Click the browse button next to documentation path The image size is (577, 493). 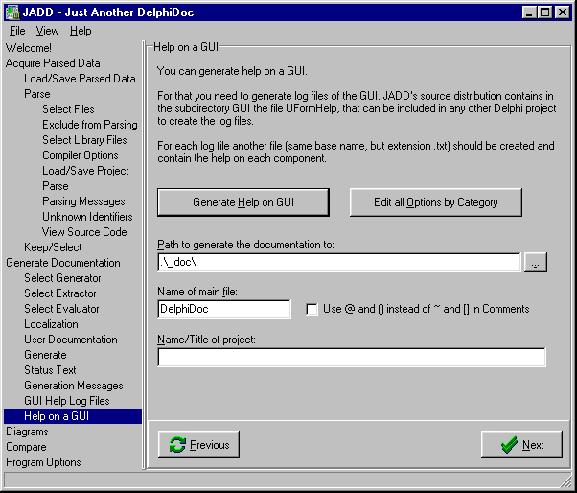[x=535, y=263]
